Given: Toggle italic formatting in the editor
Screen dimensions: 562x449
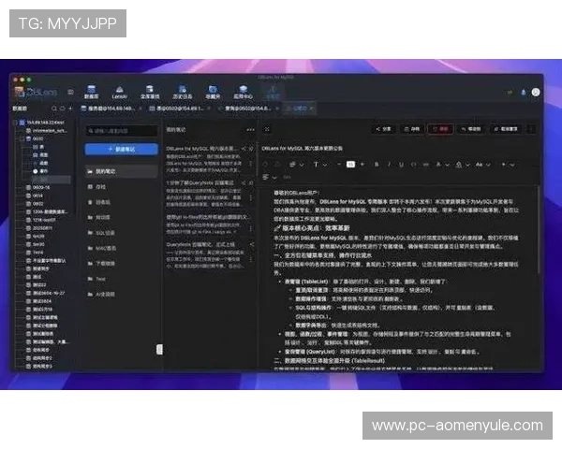Looking at the screenshot, I should click(389, 165).
